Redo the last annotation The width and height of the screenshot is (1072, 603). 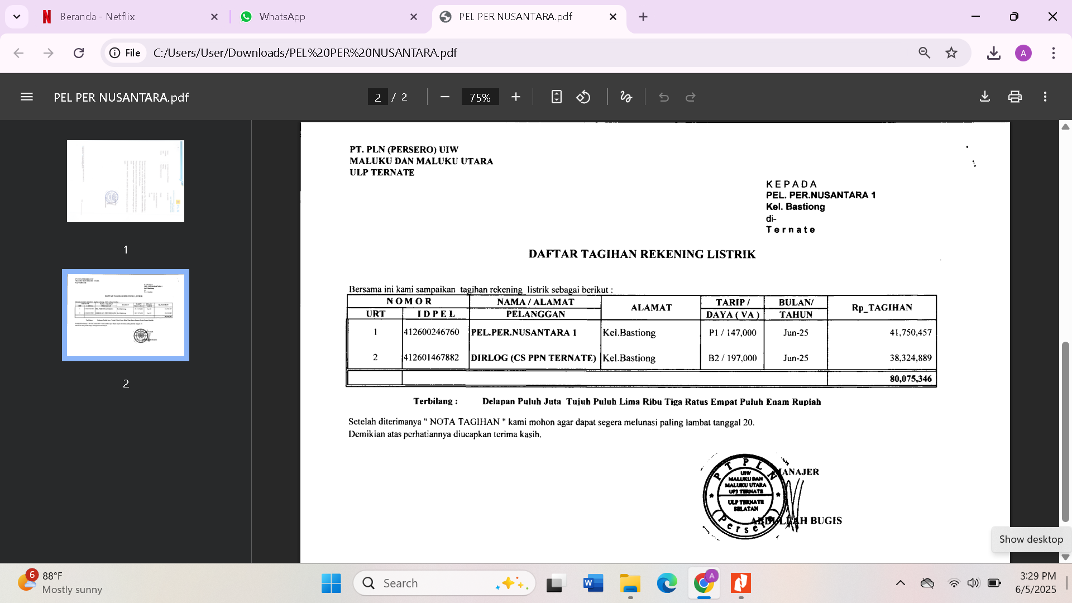click(691, 97)
